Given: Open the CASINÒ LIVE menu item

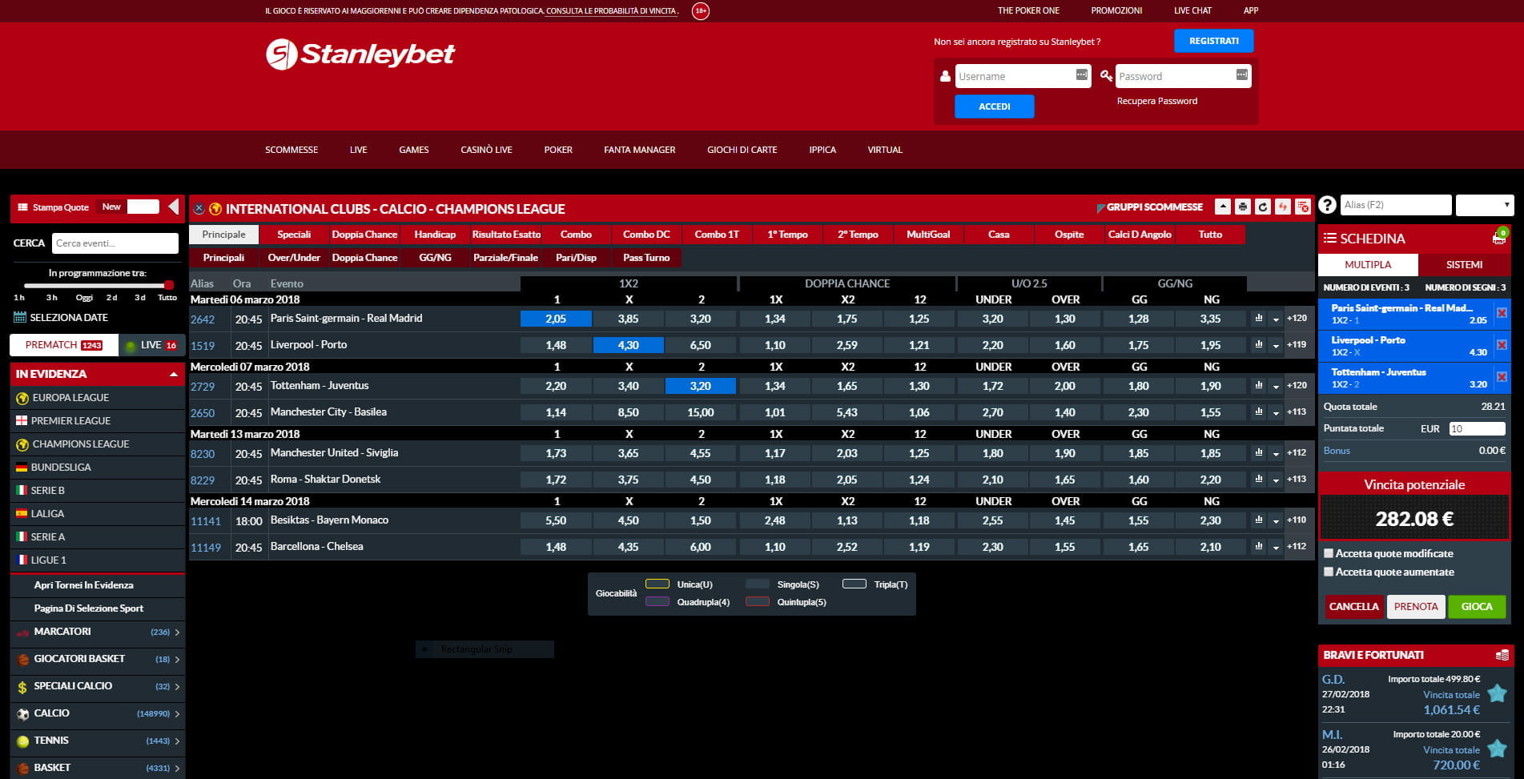Looking at the screenshot, I should tap(485, 150).
